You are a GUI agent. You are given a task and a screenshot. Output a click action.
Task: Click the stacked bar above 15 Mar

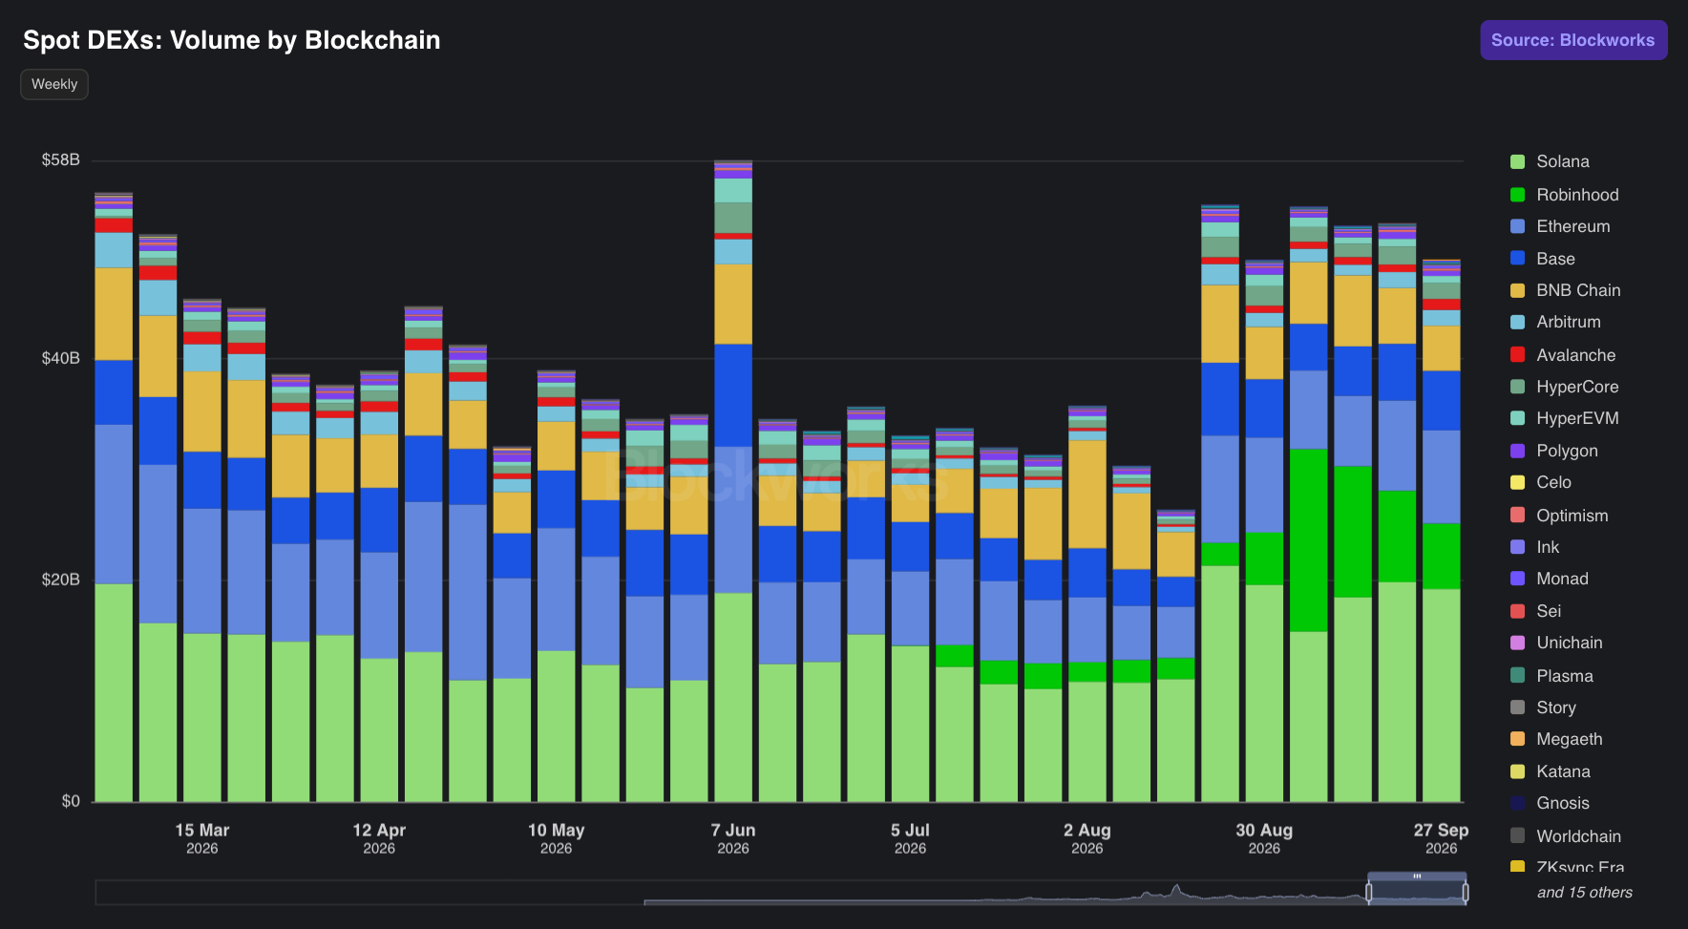point(202,551)
